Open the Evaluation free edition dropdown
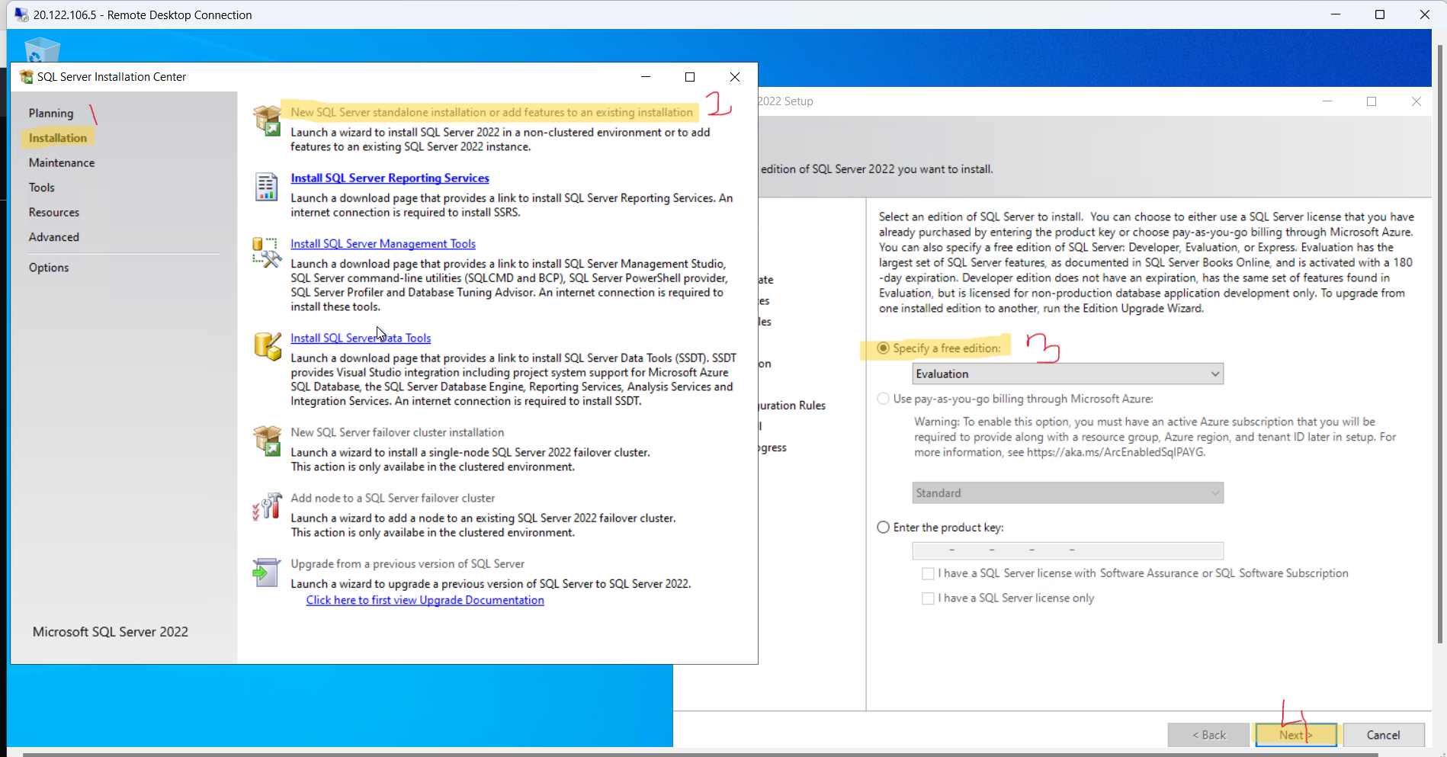The width and height of the screenshot is (1447, 757). coord(1067,374)
